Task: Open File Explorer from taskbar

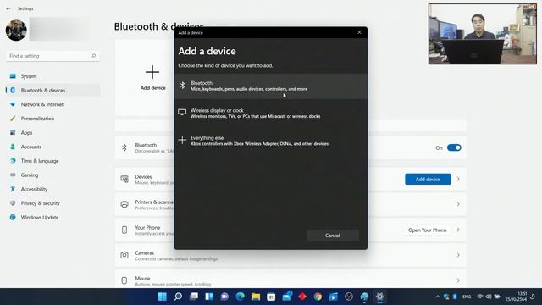Action: [256, 297]
